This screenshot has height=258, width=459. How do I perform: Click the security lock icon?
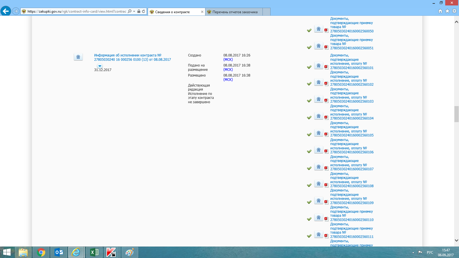coord(139,11)
